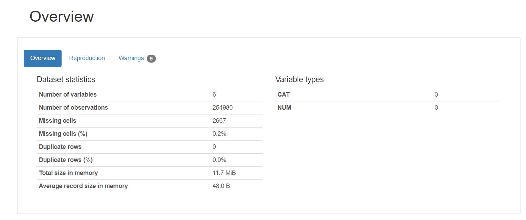Click the Missing cells percentage 0.2%
The width and height of the screenshot is (526, 220).
pyautogui.click(x=219, y=134)
